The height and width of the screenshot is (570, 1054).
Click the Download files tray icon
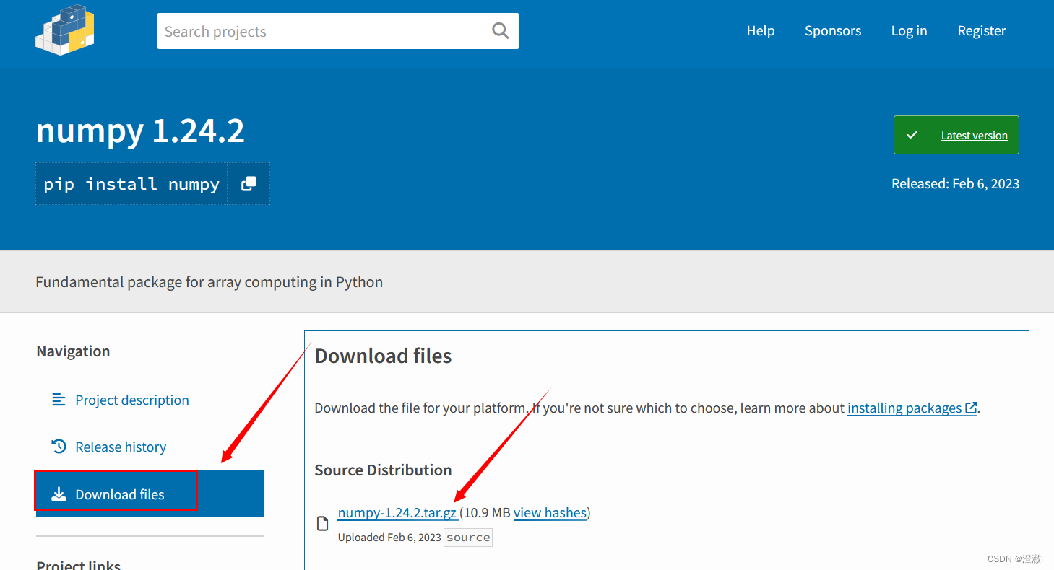click(x=59, y=494)
